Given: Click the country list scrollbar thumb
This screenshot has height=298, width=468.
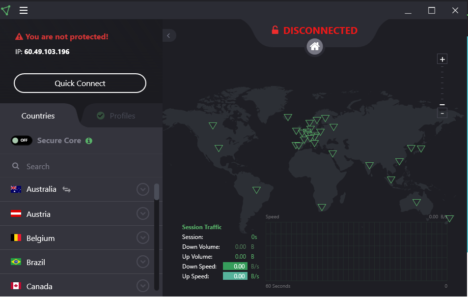Looking at the screenshot, I should tap(156, 192).
